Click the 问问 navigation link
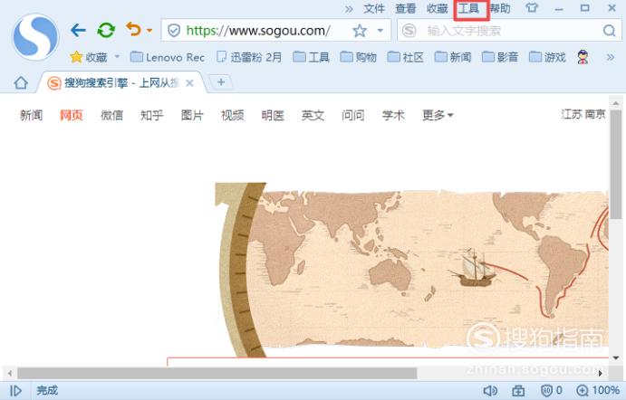This screenshot has height=400, width=626. pyautogui.click(x=353, y=115)
